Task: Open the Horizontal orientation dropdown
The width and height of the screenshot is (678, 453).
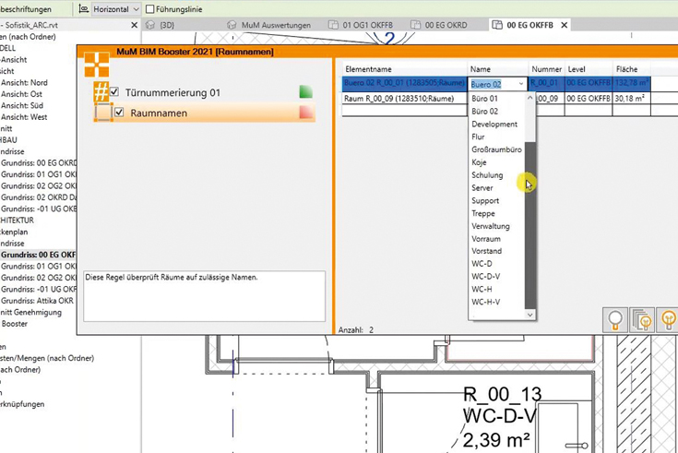Action: (137, 8)
